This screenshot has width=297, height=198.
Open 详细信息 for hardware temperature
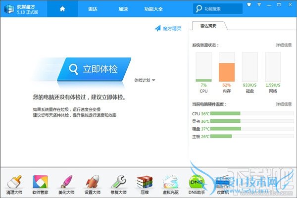(x=284, y=104)
